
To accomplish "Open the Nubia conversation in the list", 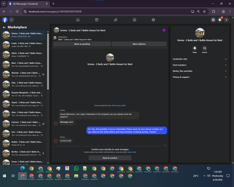I will click(x=23, y=144).
